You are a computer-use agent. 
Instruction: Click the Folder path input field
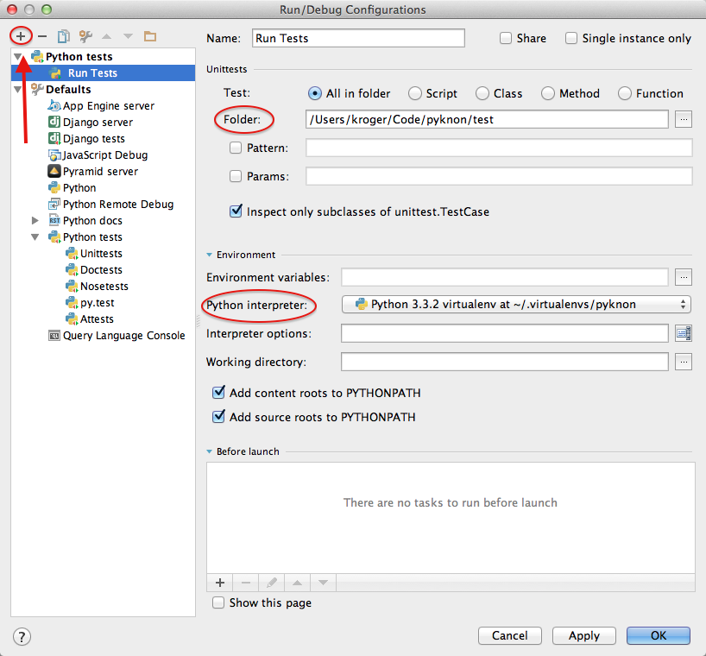tap(487, 119)
